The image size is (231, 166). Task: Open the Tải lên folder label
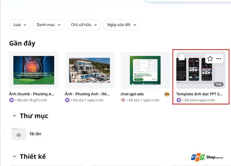[35, 134]
